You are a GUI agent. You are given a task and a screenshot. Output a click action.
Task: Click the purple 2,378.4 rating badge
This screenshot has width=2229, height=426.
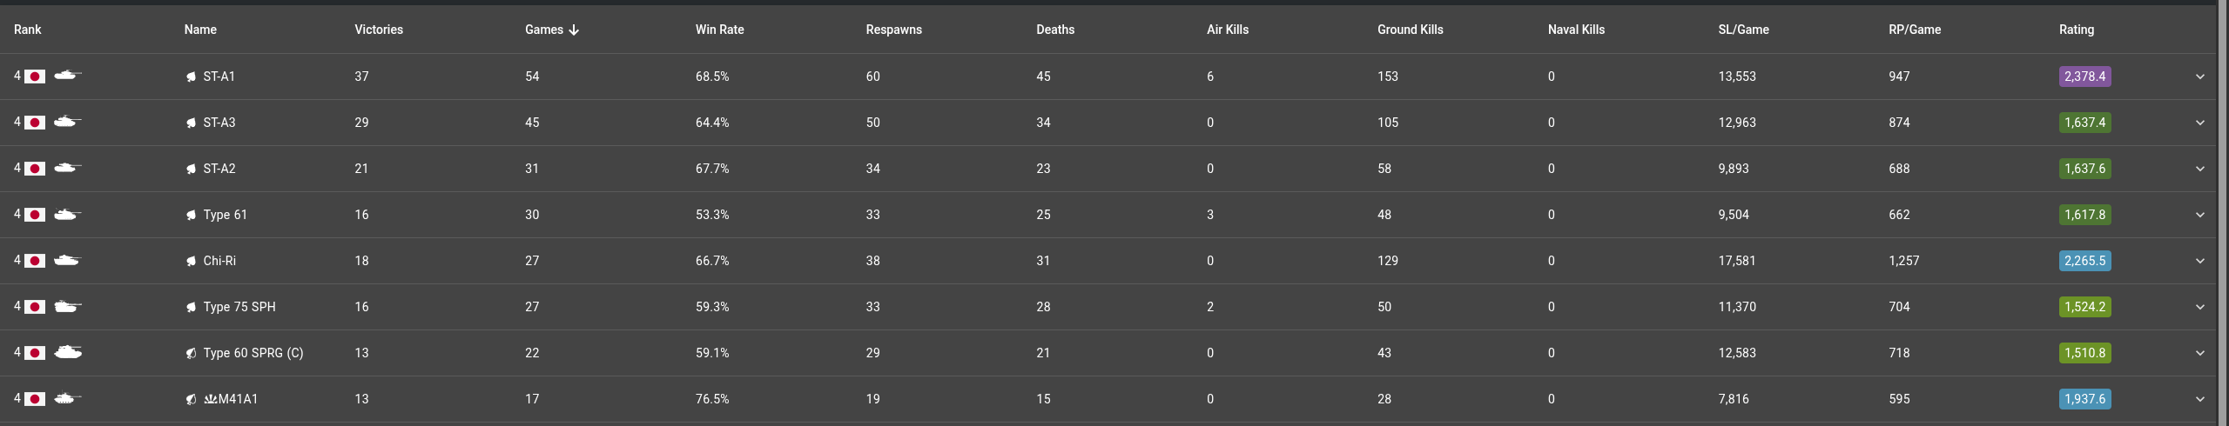coord(2084,77)
